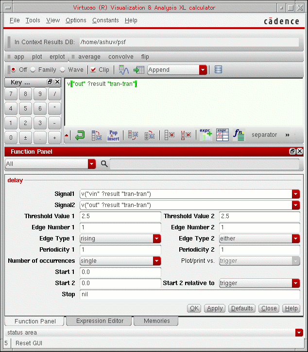Open the View menu
The height and width of the screenshot is (352, 308).
click(53, 20)
